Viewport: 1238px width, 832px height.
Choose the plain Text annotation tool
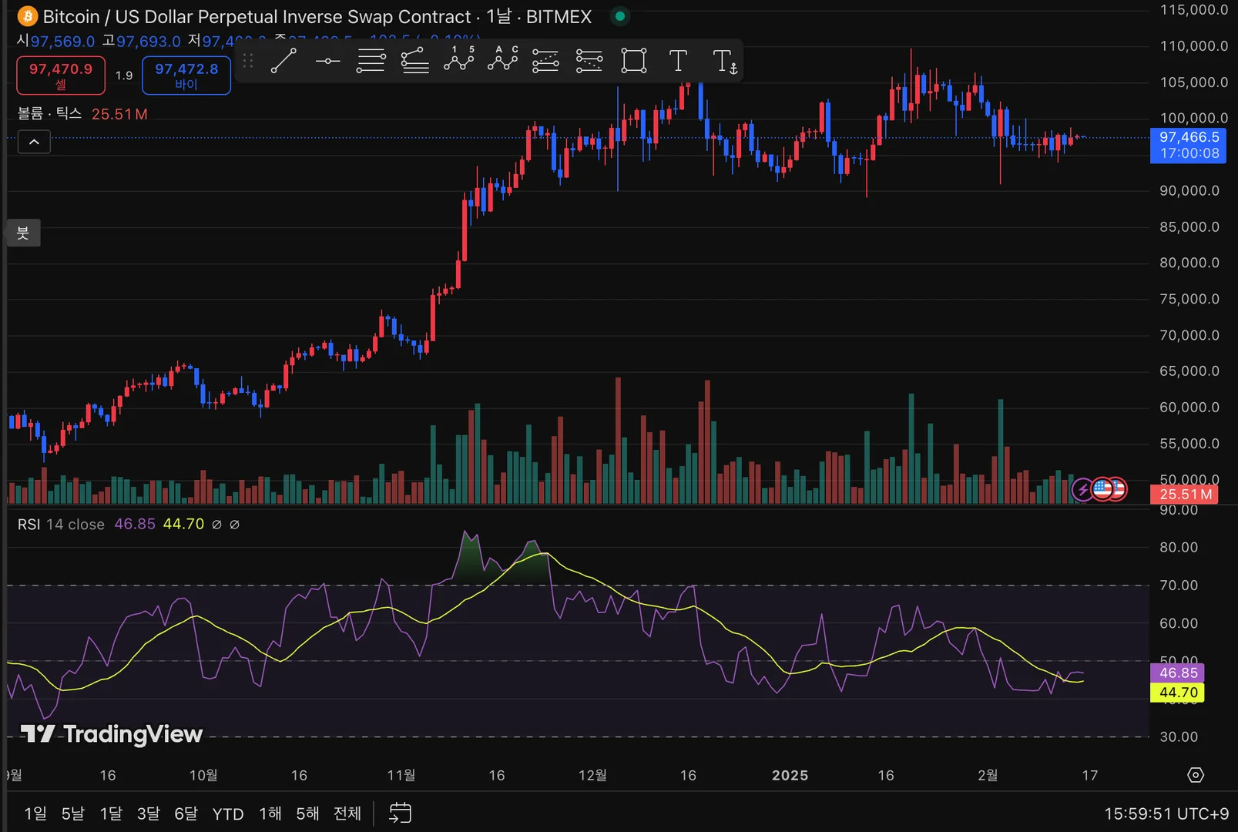point(678,61)
